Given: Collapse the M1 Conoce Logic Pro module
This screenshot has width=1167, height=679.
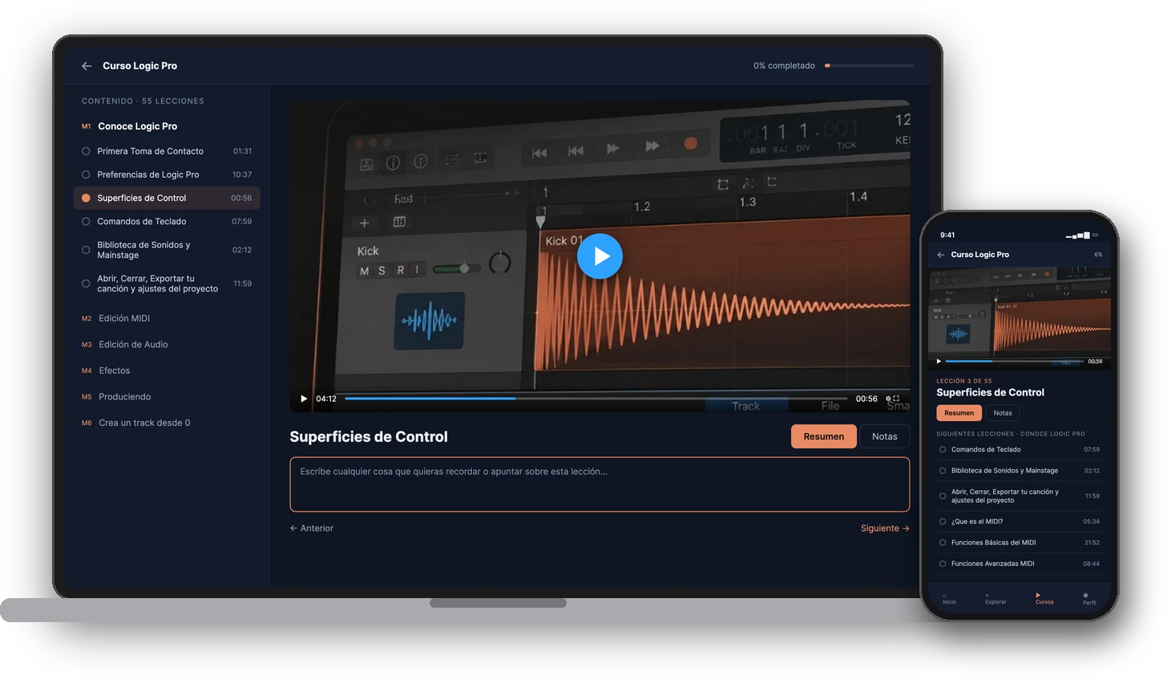Looking at the screenshot, I should click(x=129, y=127).
